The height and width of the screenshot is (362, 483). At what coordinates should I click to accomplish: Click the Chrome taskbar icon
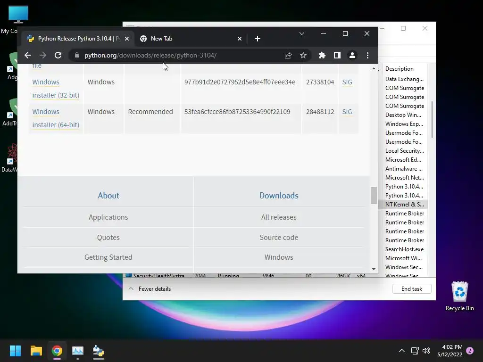(57, 351)
